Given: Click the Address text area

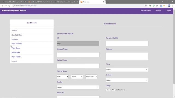Looking at the screenshot, I should coord(127,56).
